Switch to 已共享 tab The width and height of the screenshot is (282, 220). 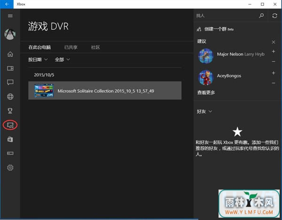[71, 47]
